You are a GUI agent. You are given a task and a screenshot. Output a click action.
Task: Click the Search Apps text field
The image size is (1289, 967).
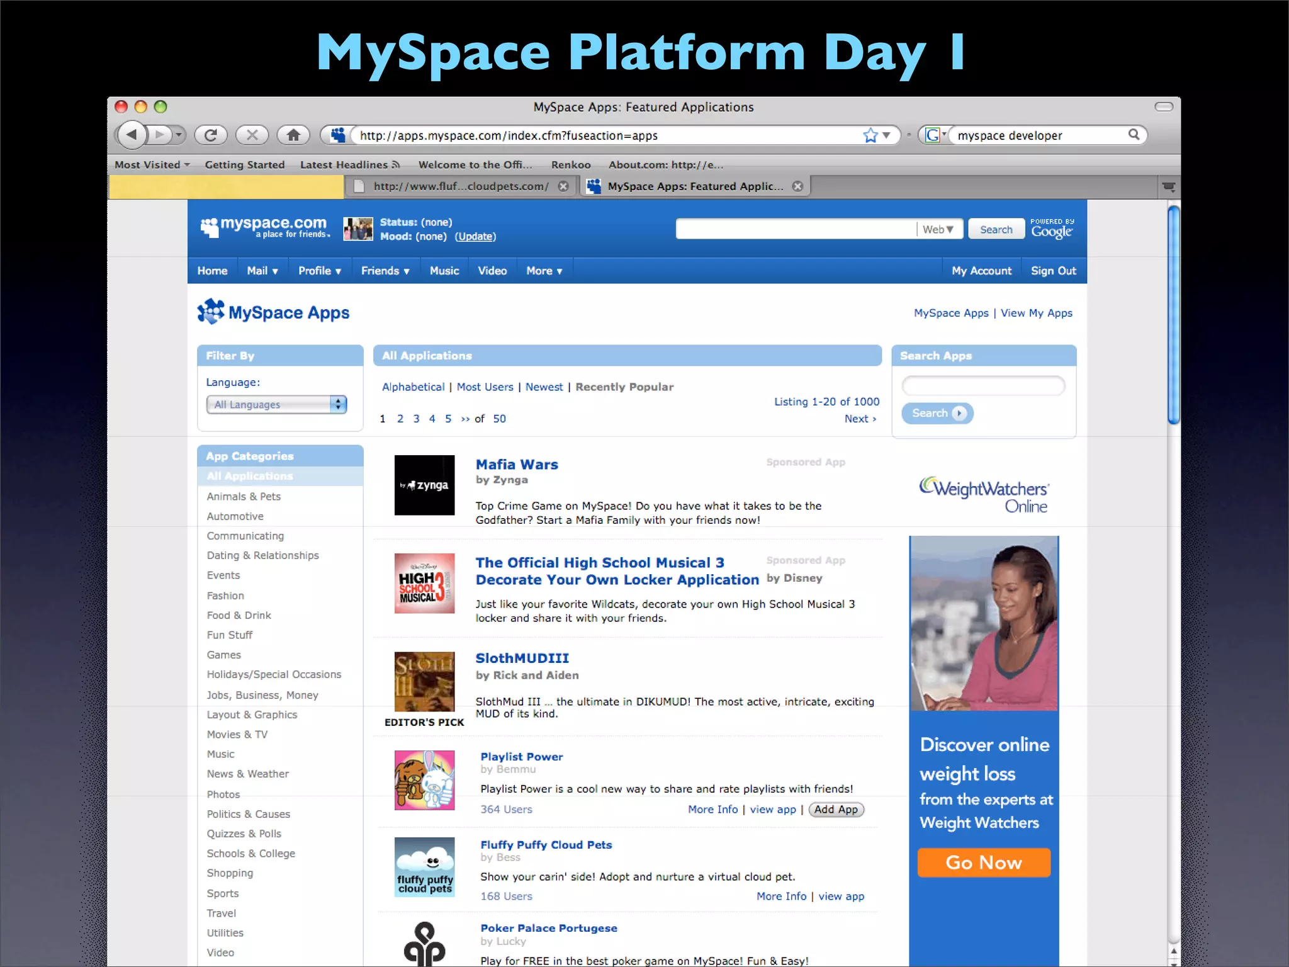(x=983, y=386)
